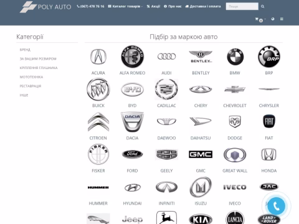The height and width of the screenshot is (224, 299).
Task: Open the Chery logo
Action: click(201, 89)
